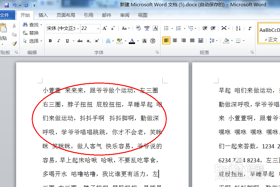Expand the font size dropdown arrow
280x187 pixels.
click(98, 29)
